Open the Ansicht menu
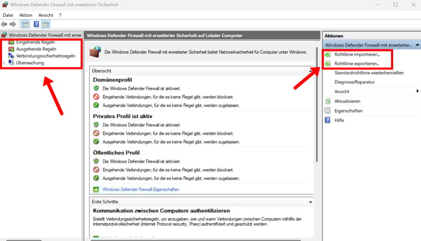This screenshot has height=241, width=421. tap(46, 15)
